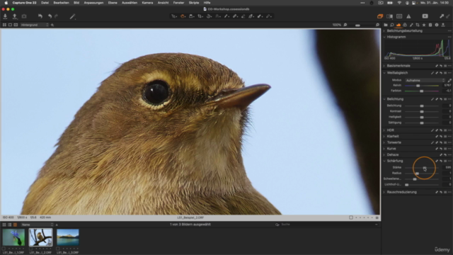Expand the Klarheit panel
Image resolution: width=453 pixels, height=255 pixels.
click(x=384, y=137)
